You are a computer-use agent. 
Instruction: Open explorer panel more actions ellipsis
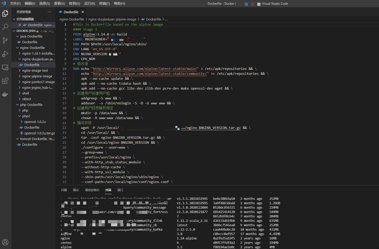[x=50, y=12]
